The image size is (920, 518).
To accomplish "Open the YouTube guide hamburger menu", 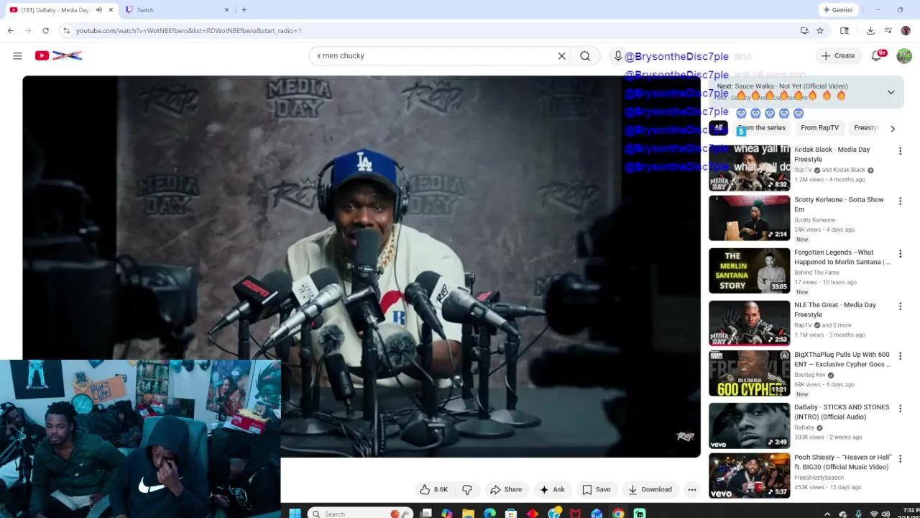I will [x=17, y=55].
